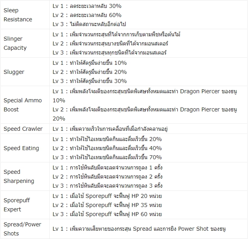Image resolution: width=248 pixels, height=239 pixels.
Task: Select the Slinger Capacity skill name
Action: click(x=15, y=43)
